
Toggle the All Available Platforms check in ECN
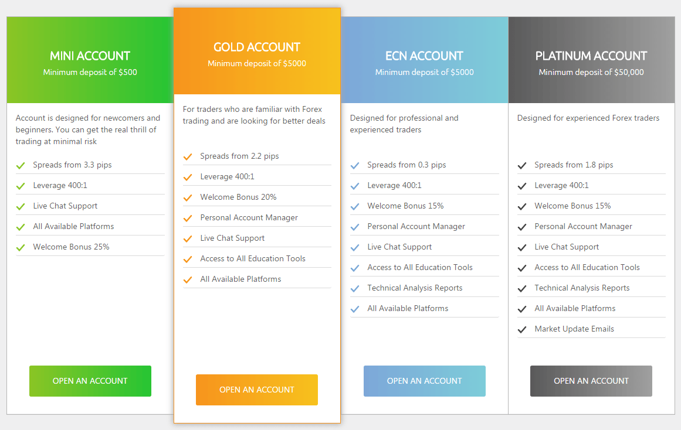pyautogui.click(x=354, y=308)
